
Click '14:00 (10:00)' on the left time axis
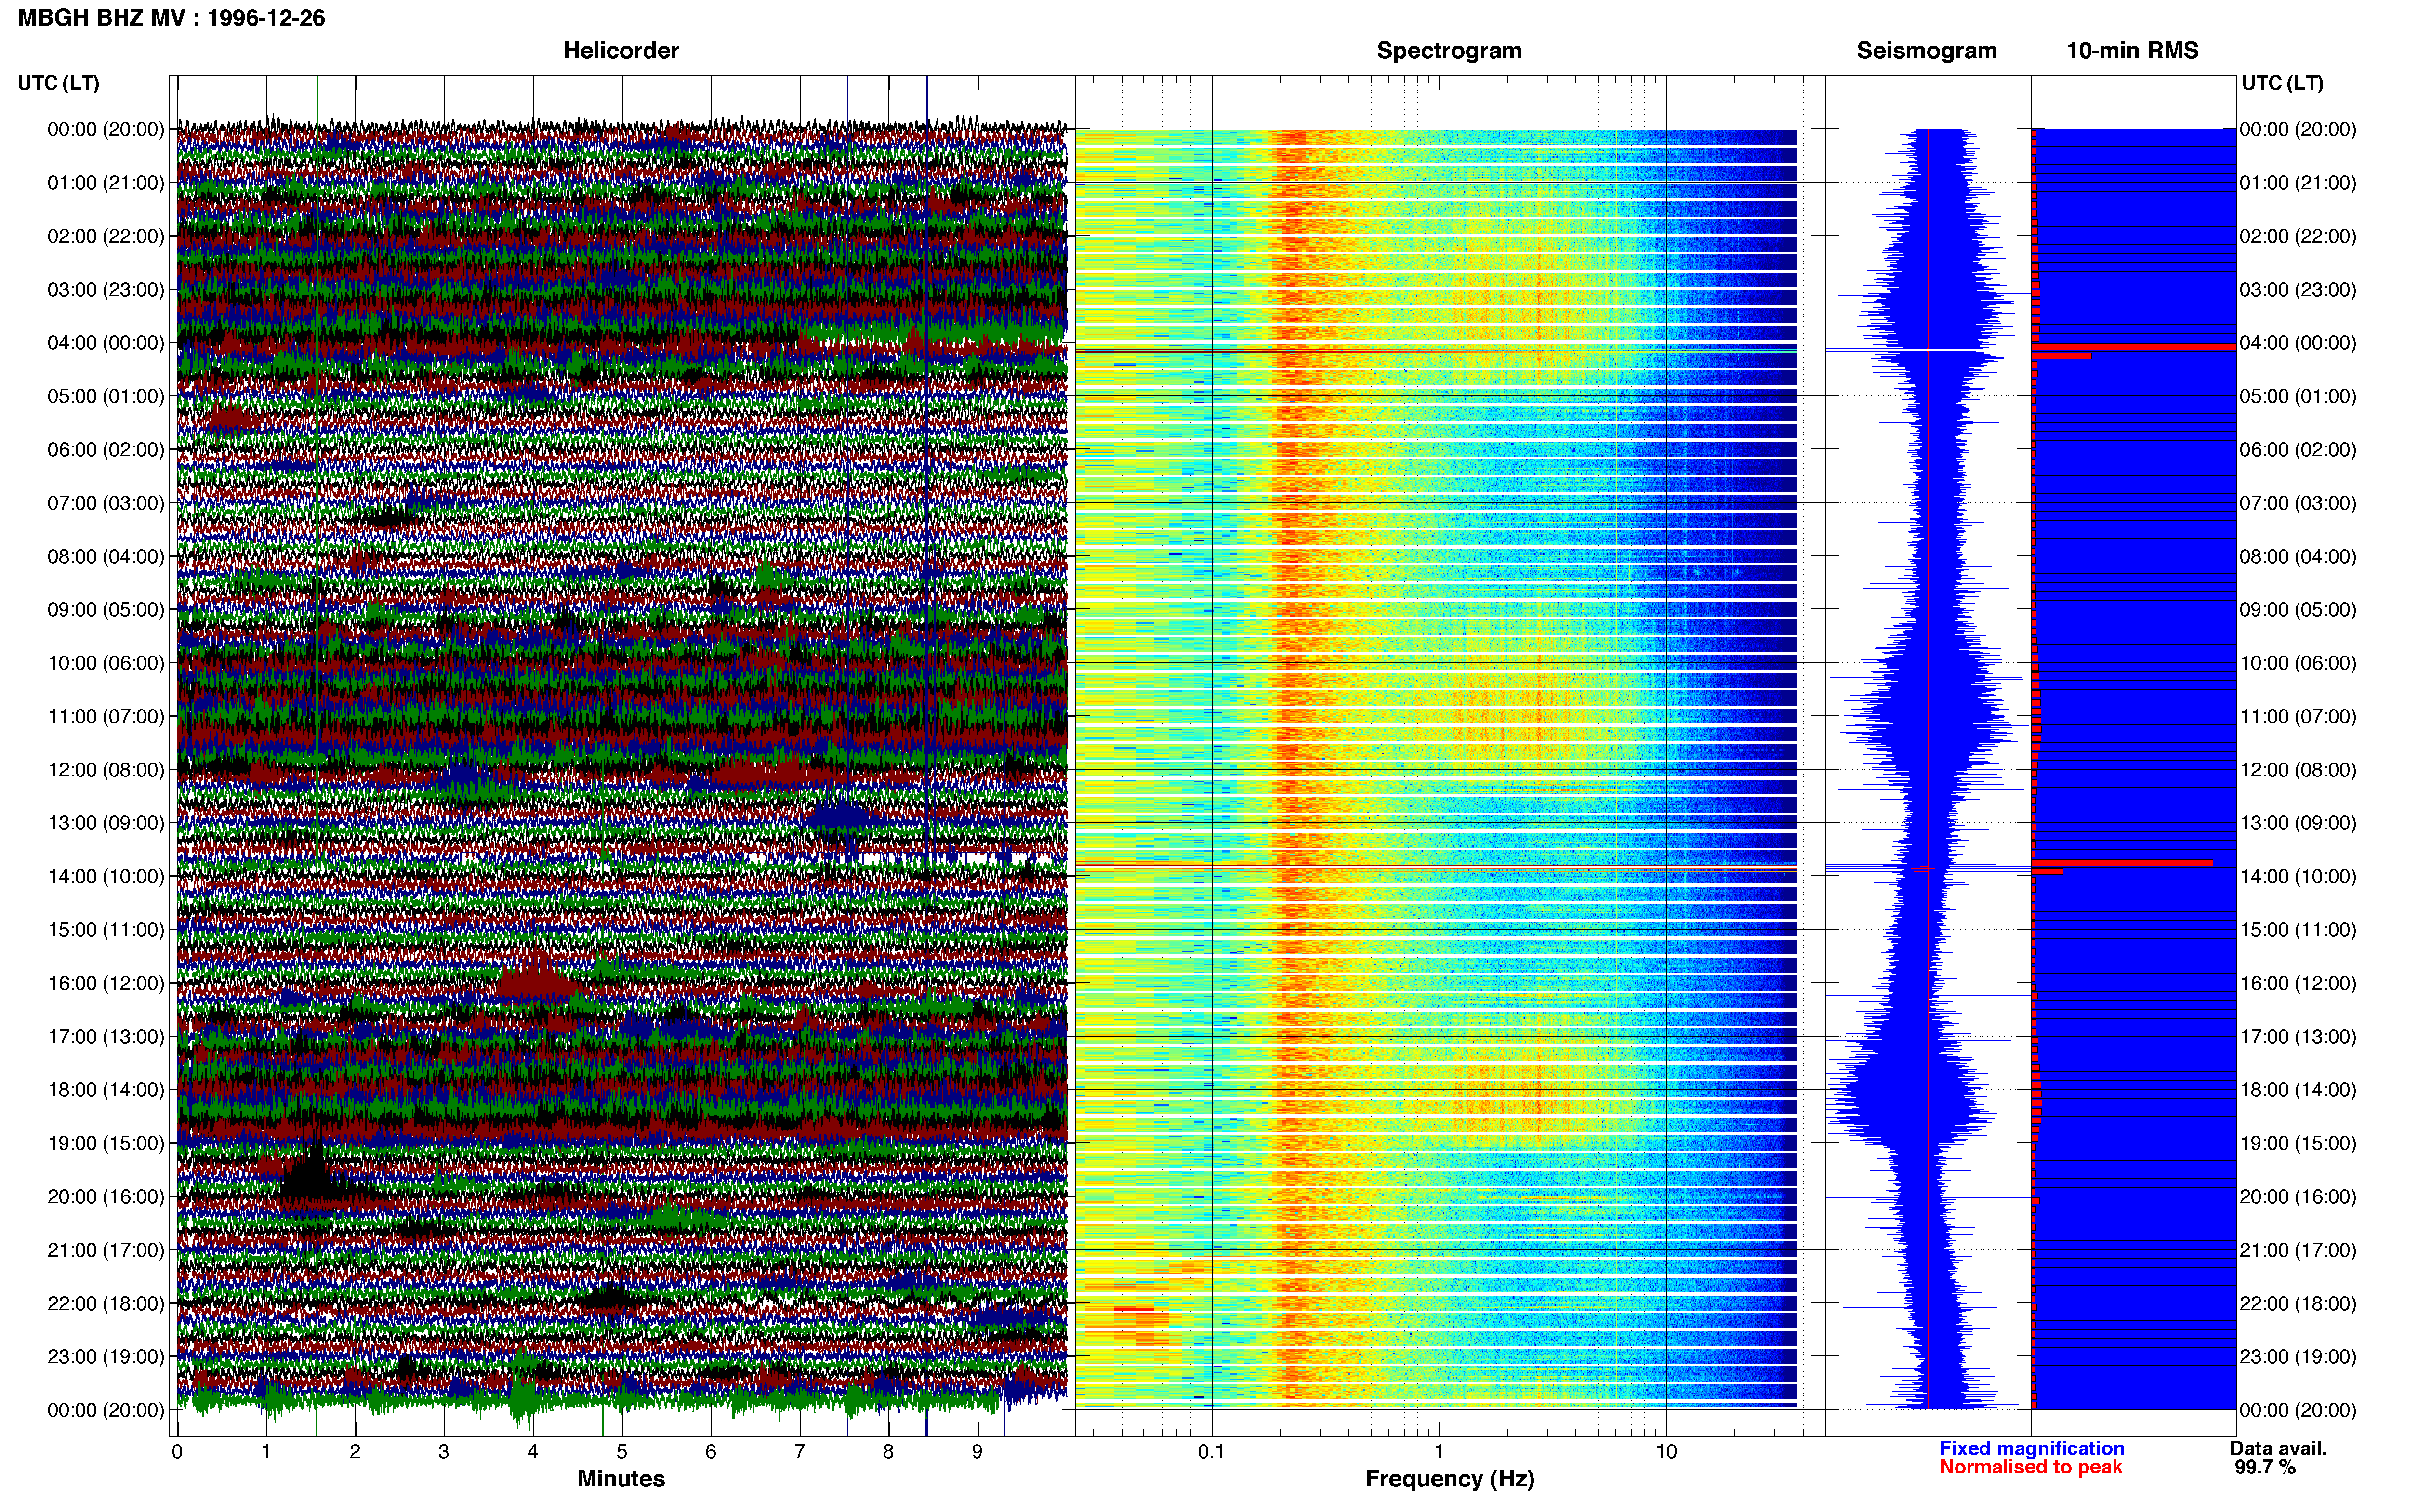click(106, 877)
